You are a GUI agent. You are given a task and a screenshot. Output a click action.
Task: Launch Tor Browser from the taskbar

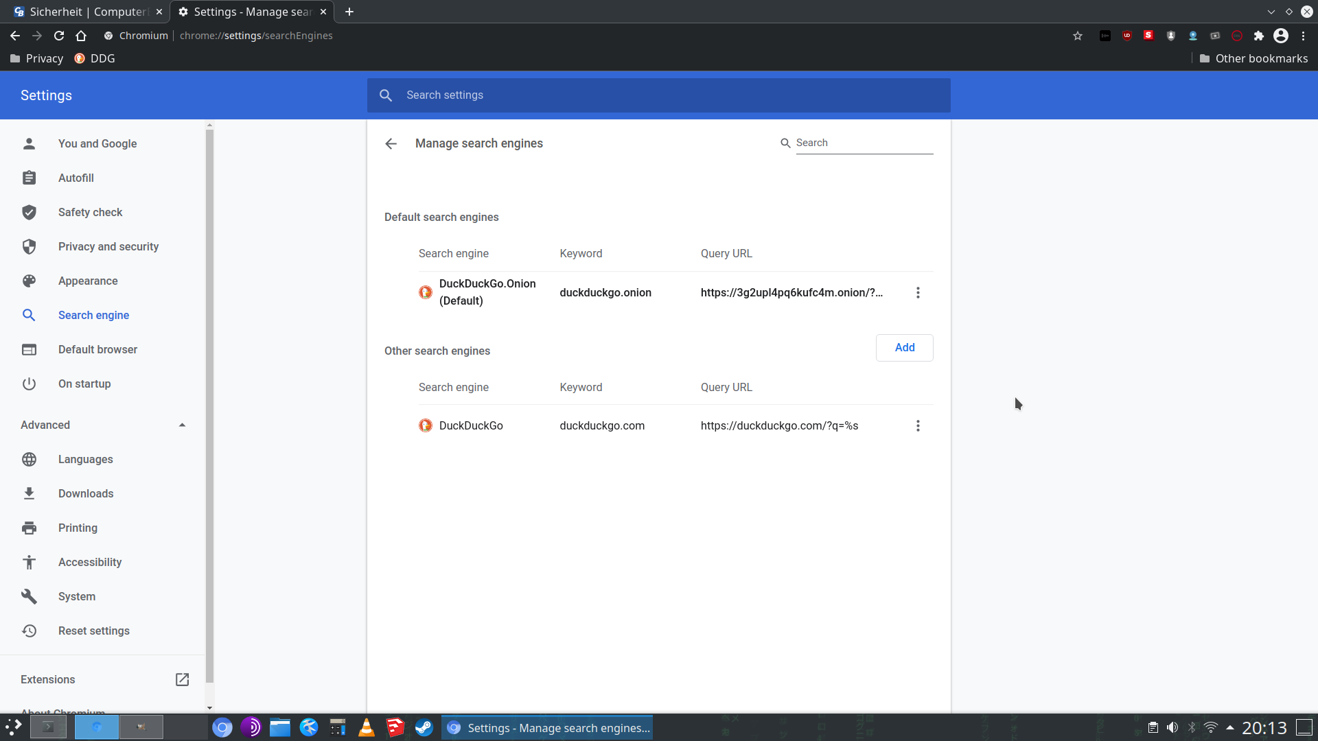(x=251, y=727)
